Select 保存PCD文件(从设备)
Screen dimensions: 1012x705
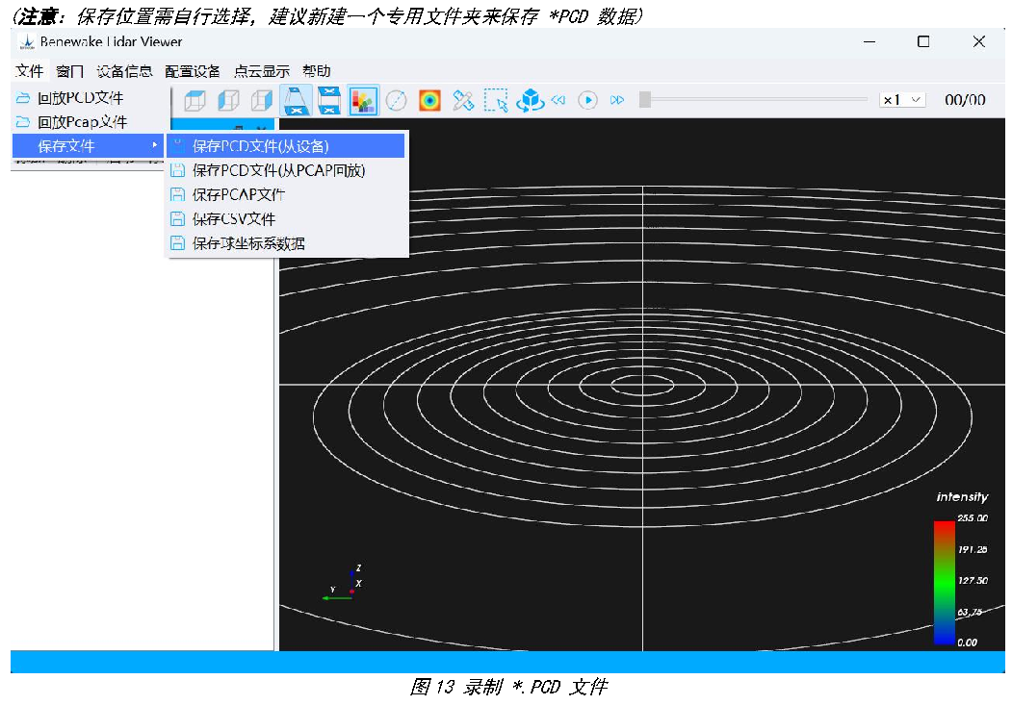coord(286,146)
